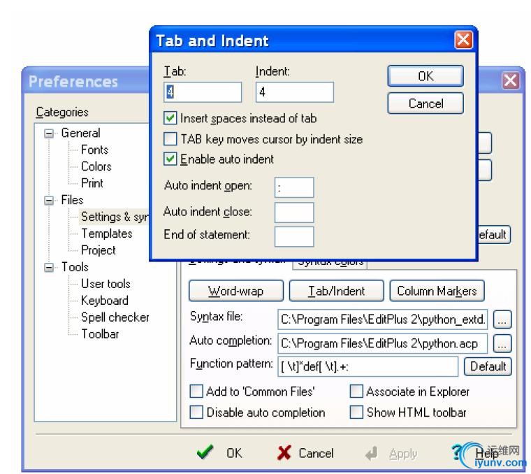Click OK with green checkmark in Preferences
This screenshot has width=531, height=474.
coord(219,452)
